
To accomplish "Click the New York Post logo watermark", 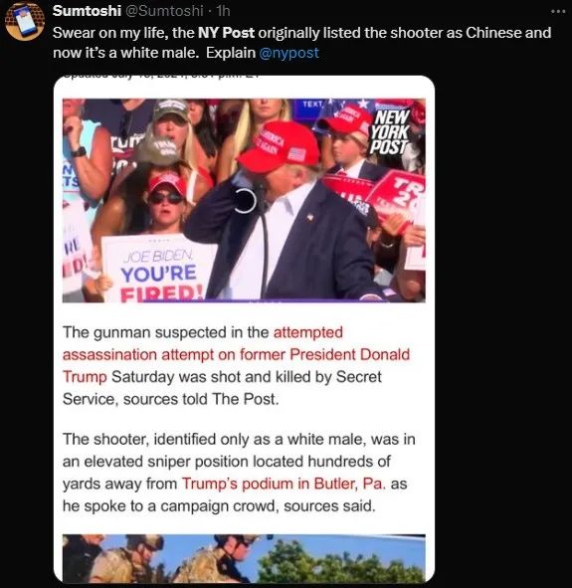I will tap(389, 132).
